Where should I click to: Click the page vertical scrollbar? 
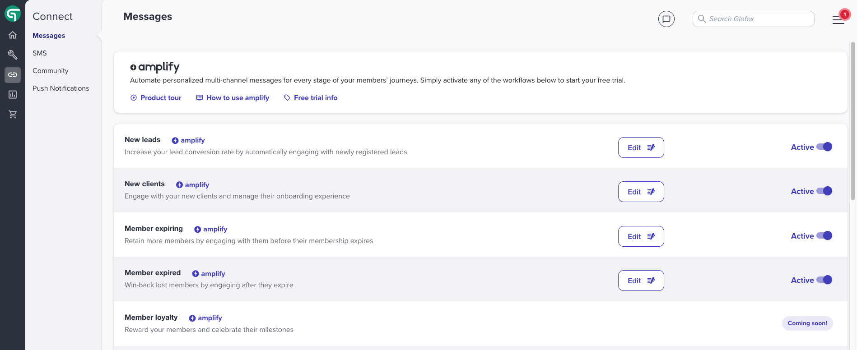point(853,121)
